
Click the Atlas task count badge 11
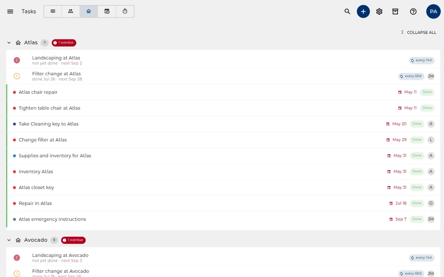click(45, 43)
